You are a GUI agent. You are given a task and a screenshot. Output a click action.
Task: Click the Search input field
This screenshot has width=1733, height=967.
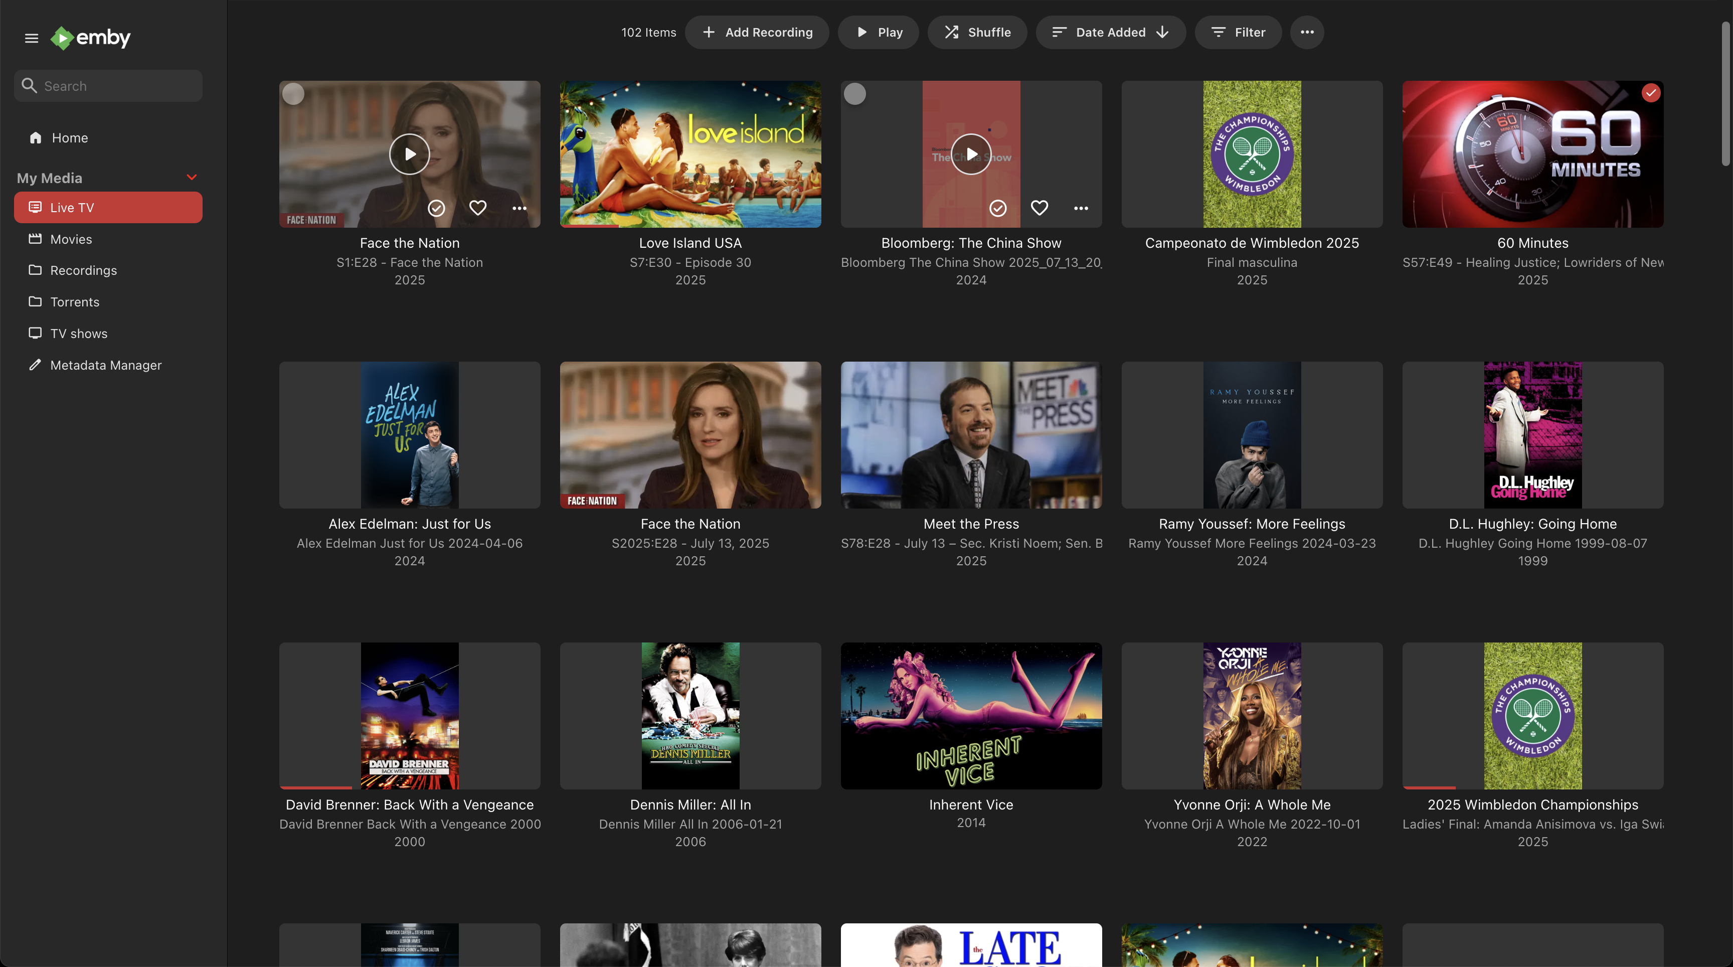[108, 85]
